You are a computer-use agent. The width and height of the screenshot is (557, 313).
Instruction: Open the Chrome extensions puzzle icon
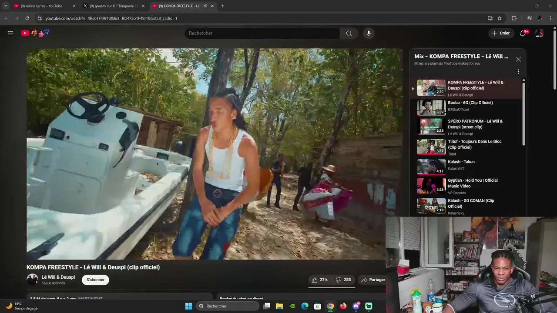coord(514,18)
